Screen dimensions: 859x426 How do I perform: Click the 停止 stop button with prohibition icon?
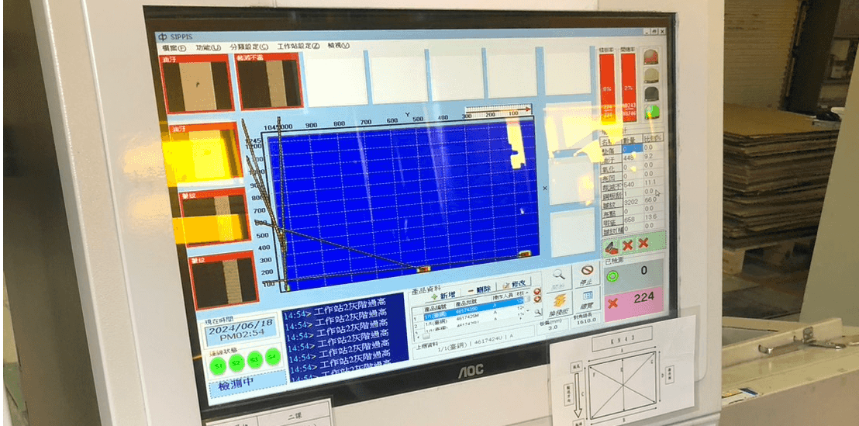tap(587, 275)
